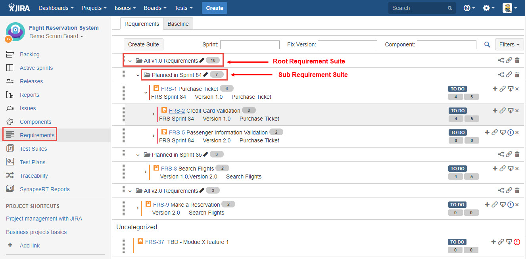Image resolution: width=526 pixels, height=259 pixels.
Task: Click link icon on All v1.0 Requirements row
Action: pos(509,61)
